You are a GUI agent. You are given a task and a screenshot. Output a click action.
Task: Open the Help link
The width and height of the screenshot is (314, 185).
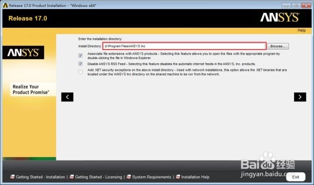pyautogui.click(x=301, y=30)
